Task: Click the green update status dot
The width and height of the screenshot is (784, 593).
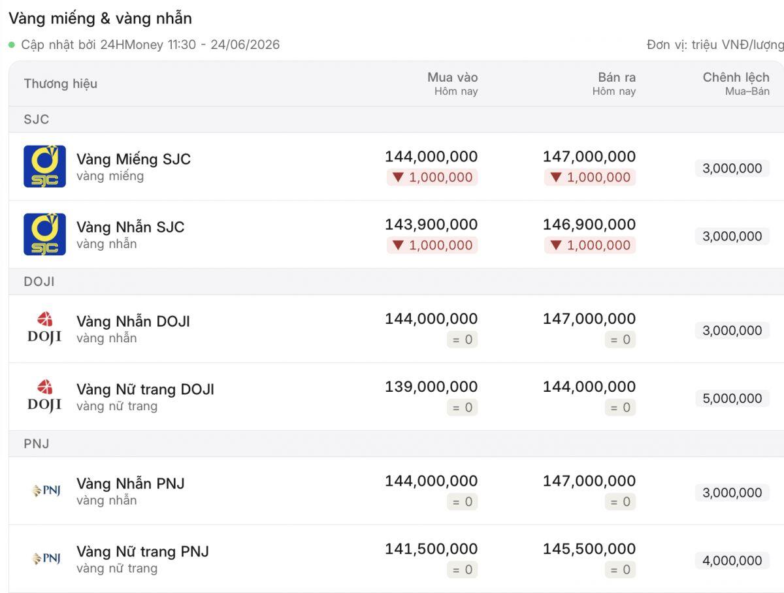Action: point(12,45)
